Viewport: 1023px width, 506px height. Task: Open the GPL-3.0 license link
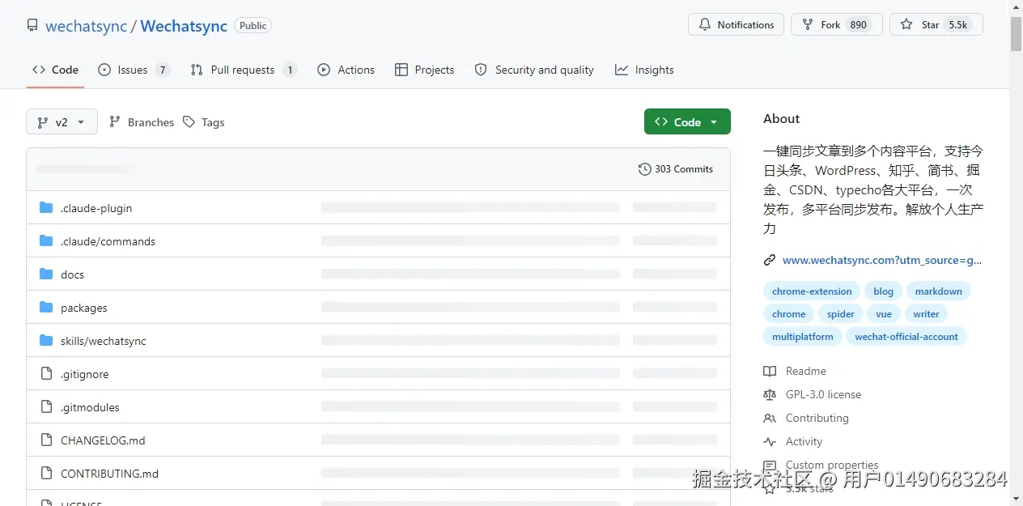(823, 394)
